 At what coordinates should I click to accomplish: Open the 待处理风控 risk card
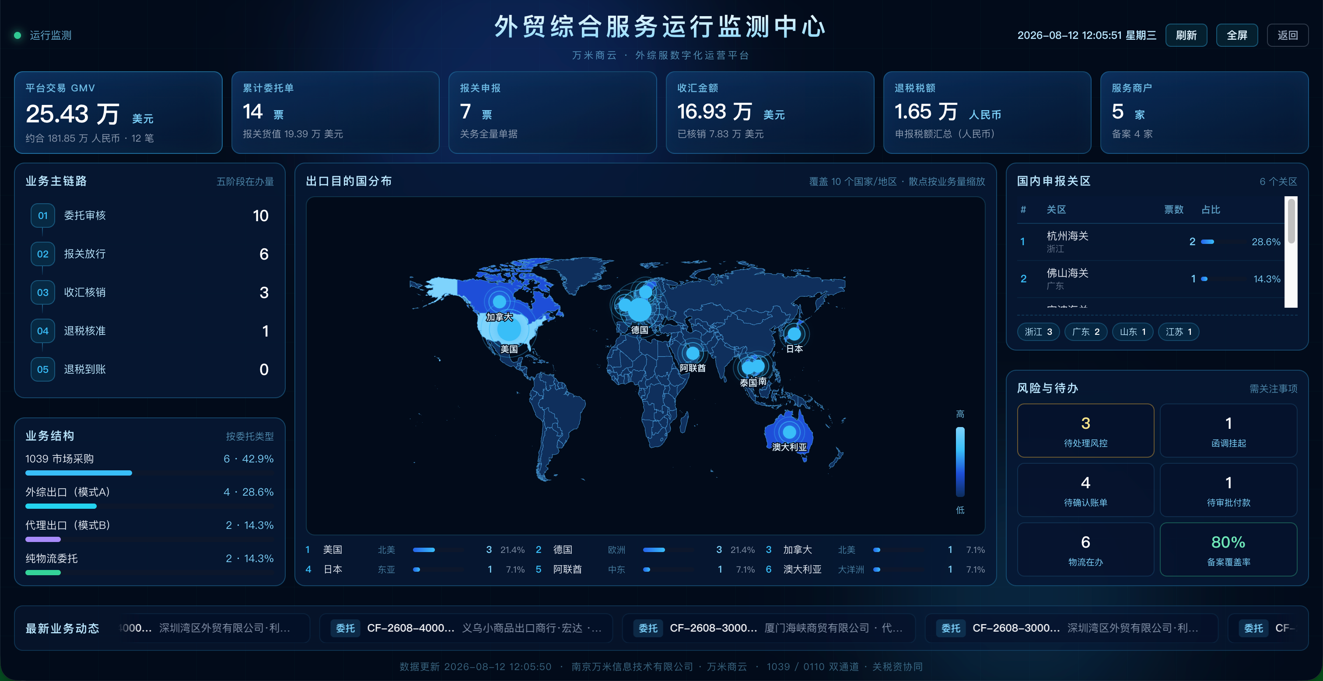1085,431
